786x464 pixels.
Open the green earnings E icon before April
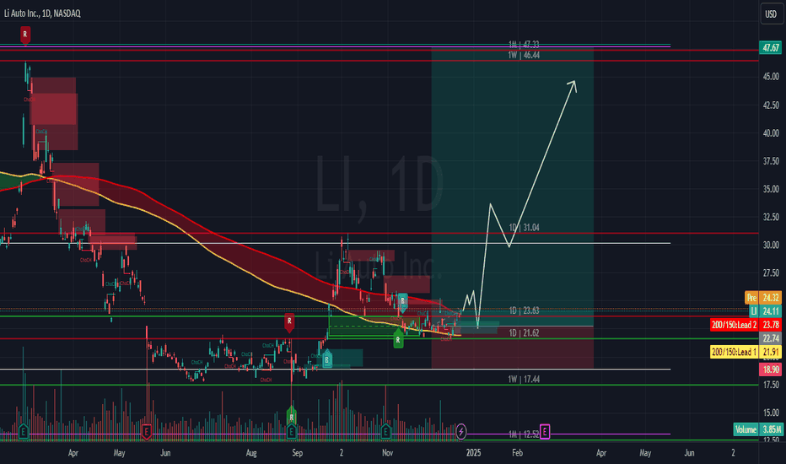[23, 431]
